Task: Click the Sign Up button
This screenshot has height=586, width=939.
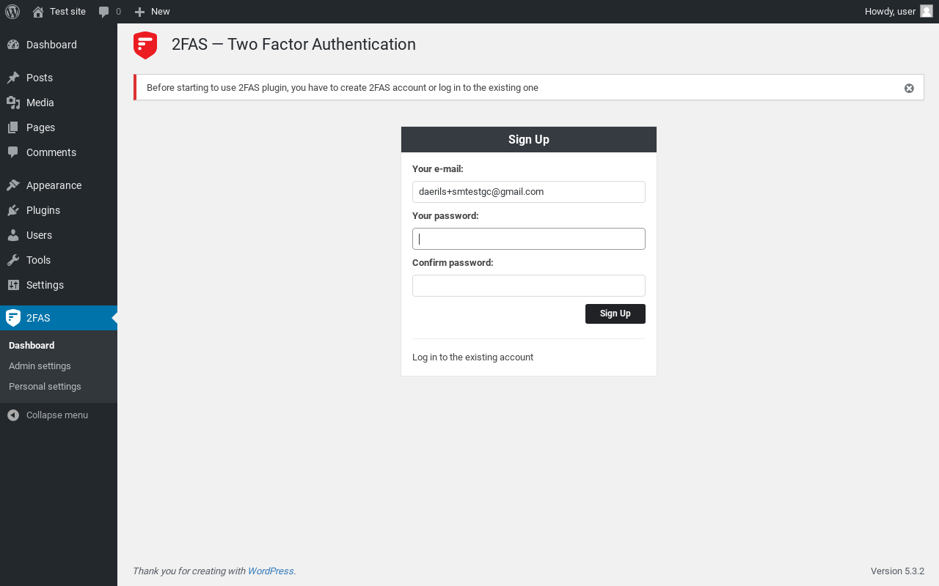Action: tap(615, 314)
